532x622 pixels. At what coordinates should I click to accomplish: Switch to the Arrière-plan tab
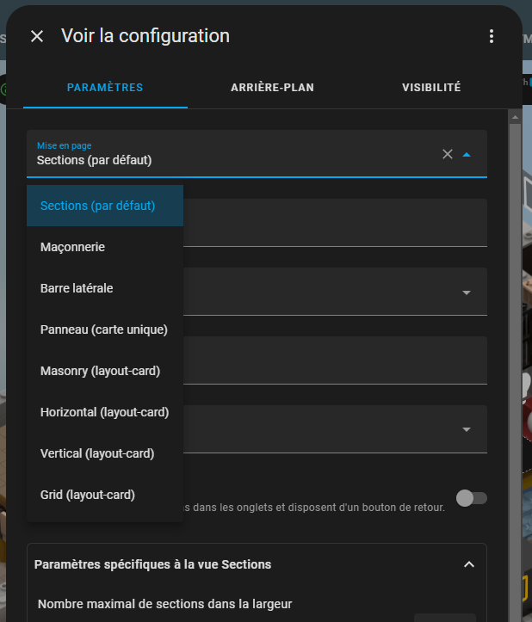click(272, 88)
